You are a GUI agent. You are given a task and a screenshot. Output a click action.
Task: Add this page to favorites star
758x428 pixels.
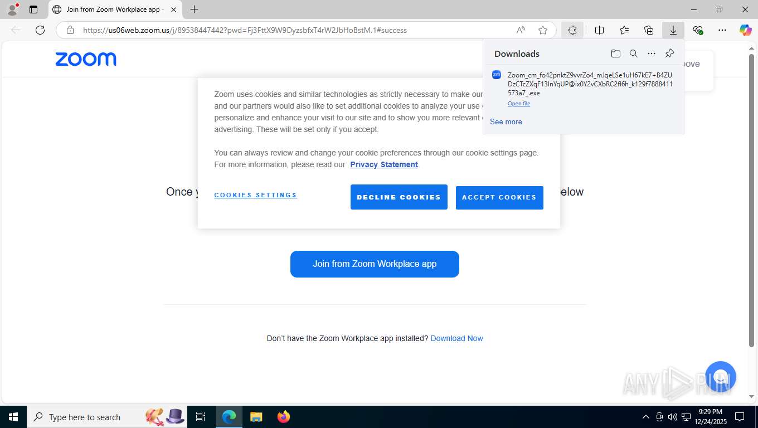pos(543,30)
